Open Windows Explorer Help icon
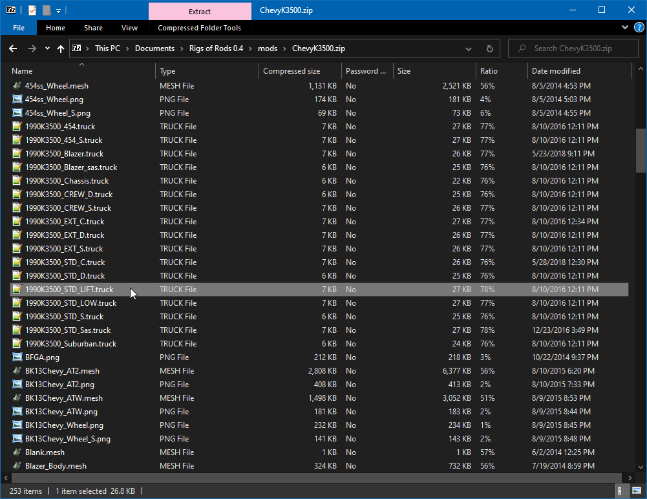The width and height of the screenshot is (647, 499). (x=639, y=28)
